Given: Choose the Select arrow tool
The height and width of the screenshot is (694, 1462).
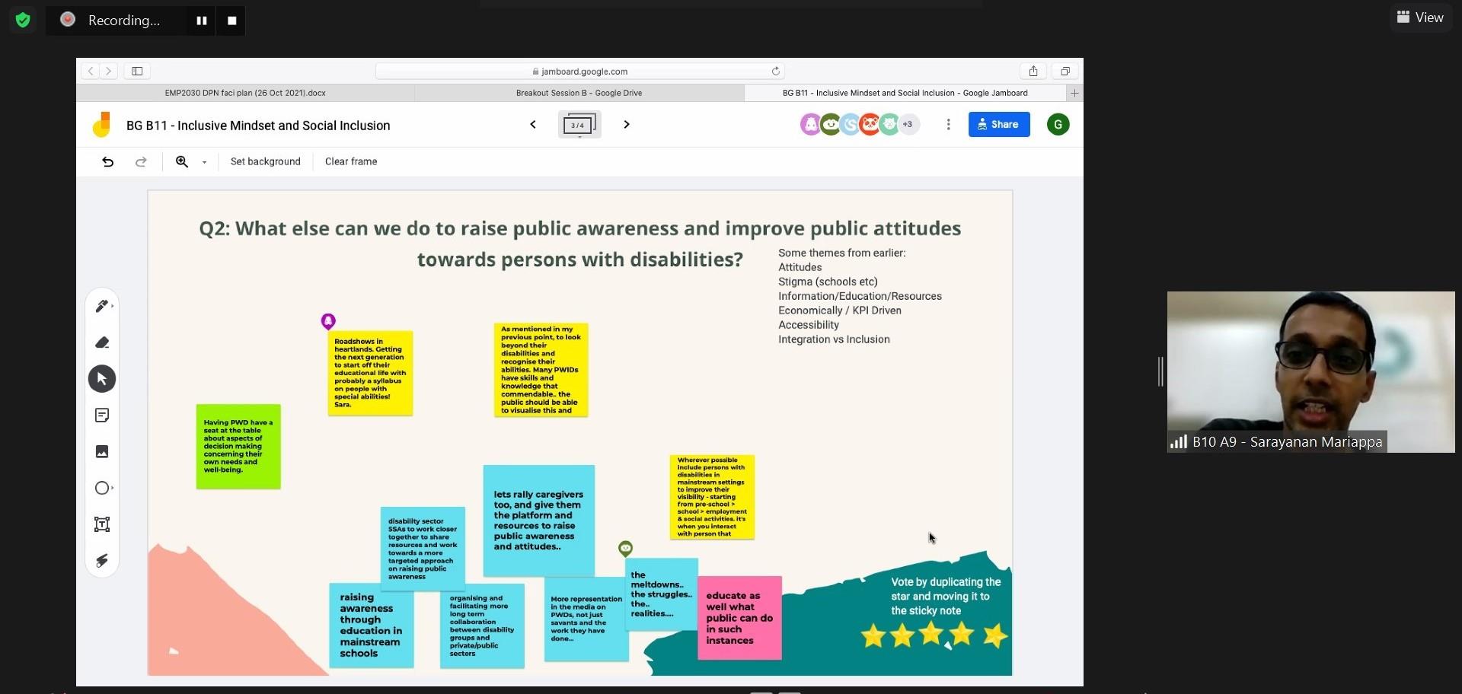Looking at the screenshot, I should click(x=102, y=379).
